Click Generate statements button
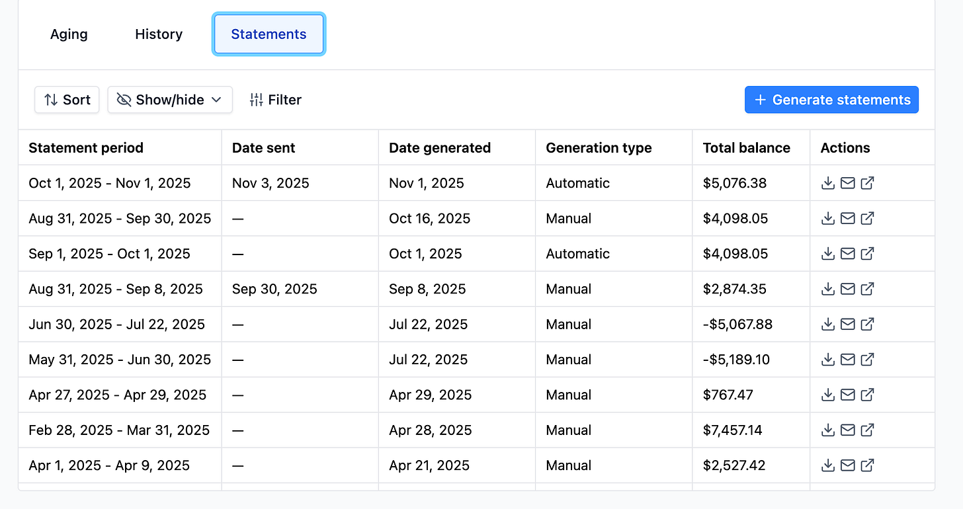 tap(831, 100)
